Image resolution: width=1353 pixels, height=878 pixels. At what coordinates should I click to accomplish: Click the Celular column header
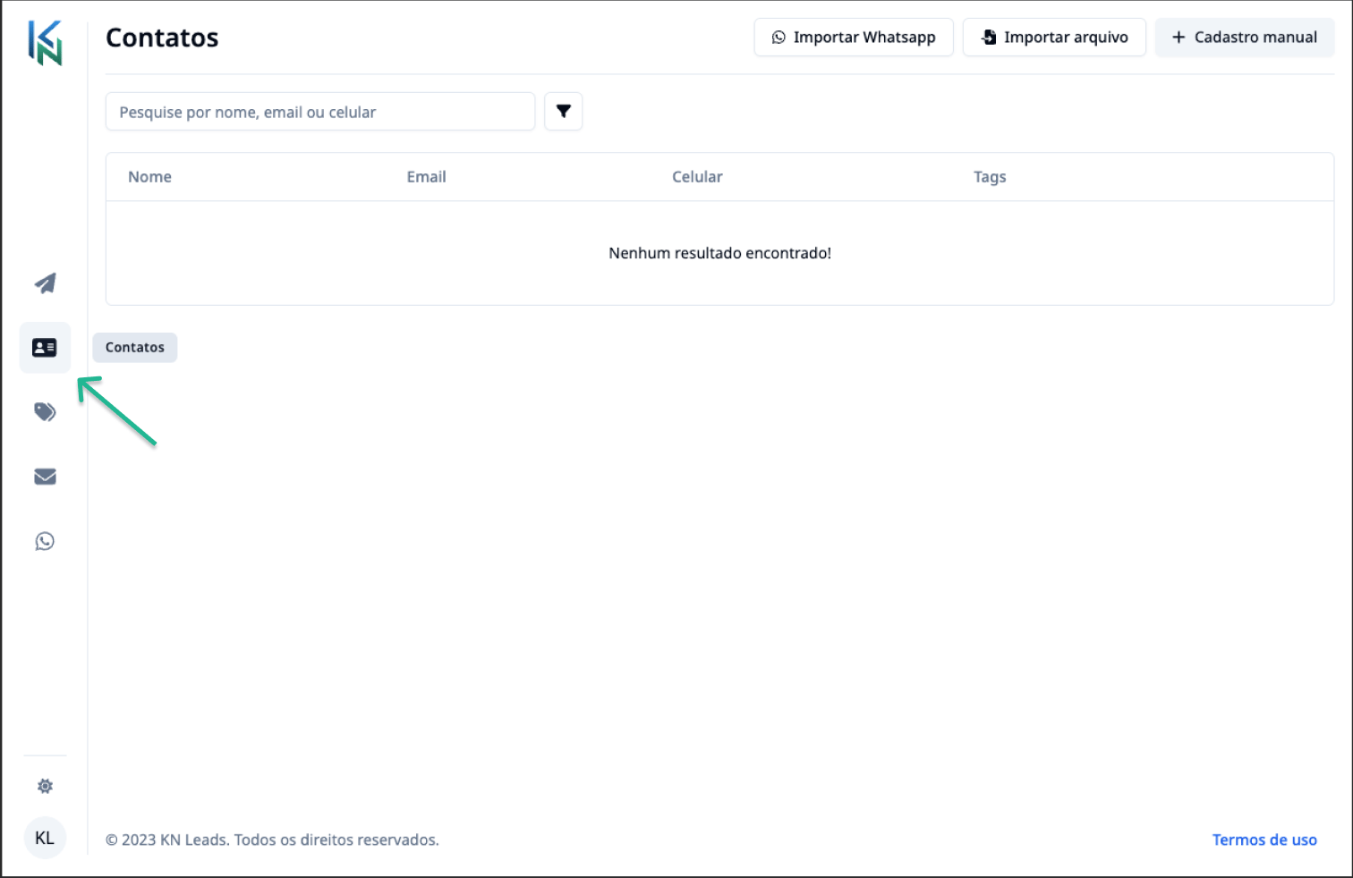(x=697, y=177)
